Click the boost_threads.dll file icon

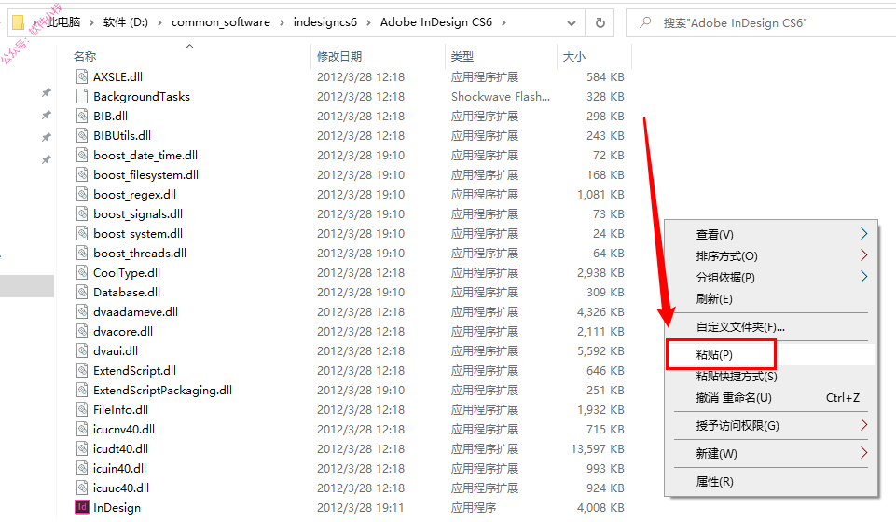82,253
